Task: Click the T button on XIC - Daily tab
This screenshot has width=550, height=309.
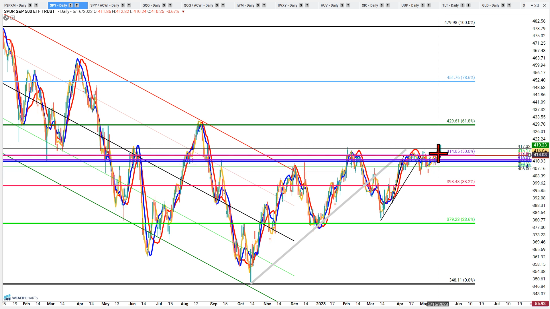Action: pyautogui.click(x=388, y=5)
